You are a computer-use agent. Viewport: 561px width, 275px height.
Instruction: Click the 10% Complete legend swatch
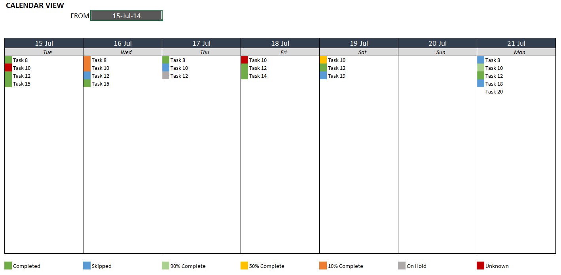pyautogui.click(x=323, y=266)
